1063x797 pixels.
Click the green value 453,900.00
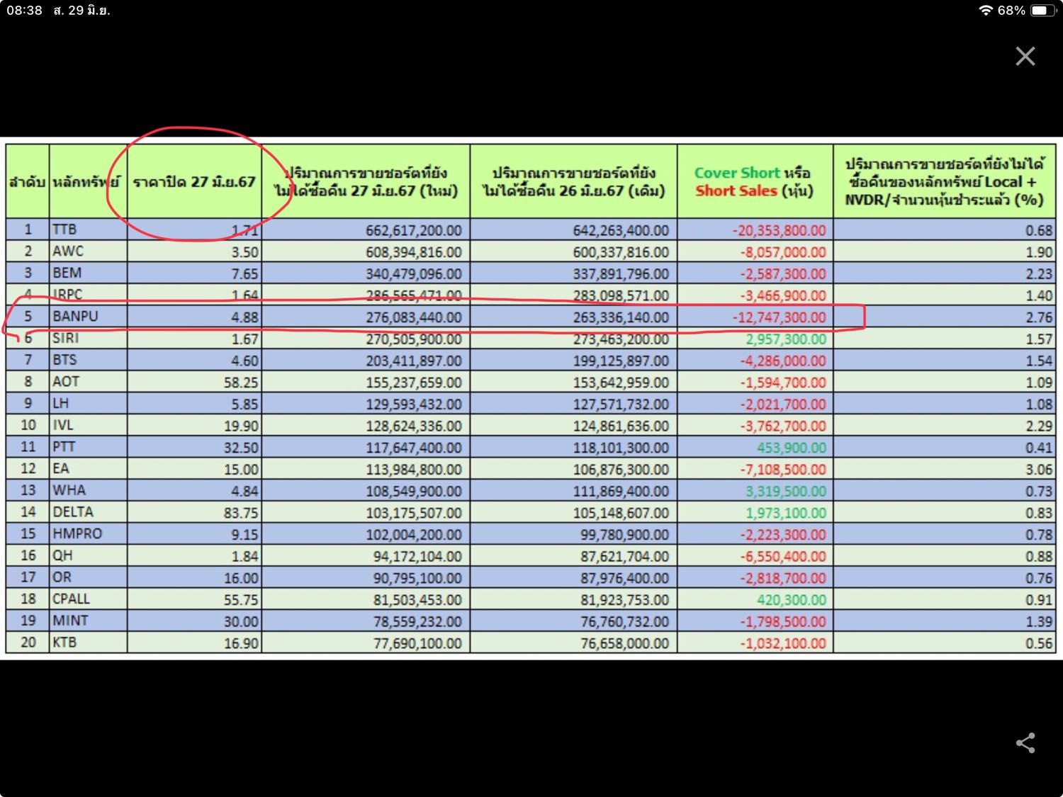click(792, 448)
